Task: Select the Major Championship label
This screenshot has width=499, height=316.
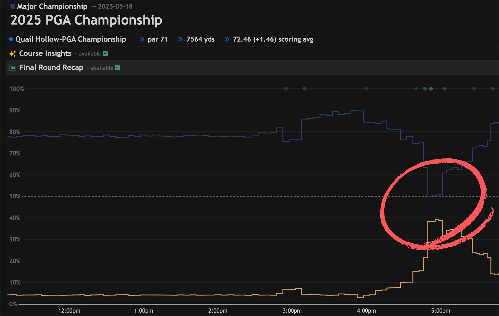Action: click(52, 6)
